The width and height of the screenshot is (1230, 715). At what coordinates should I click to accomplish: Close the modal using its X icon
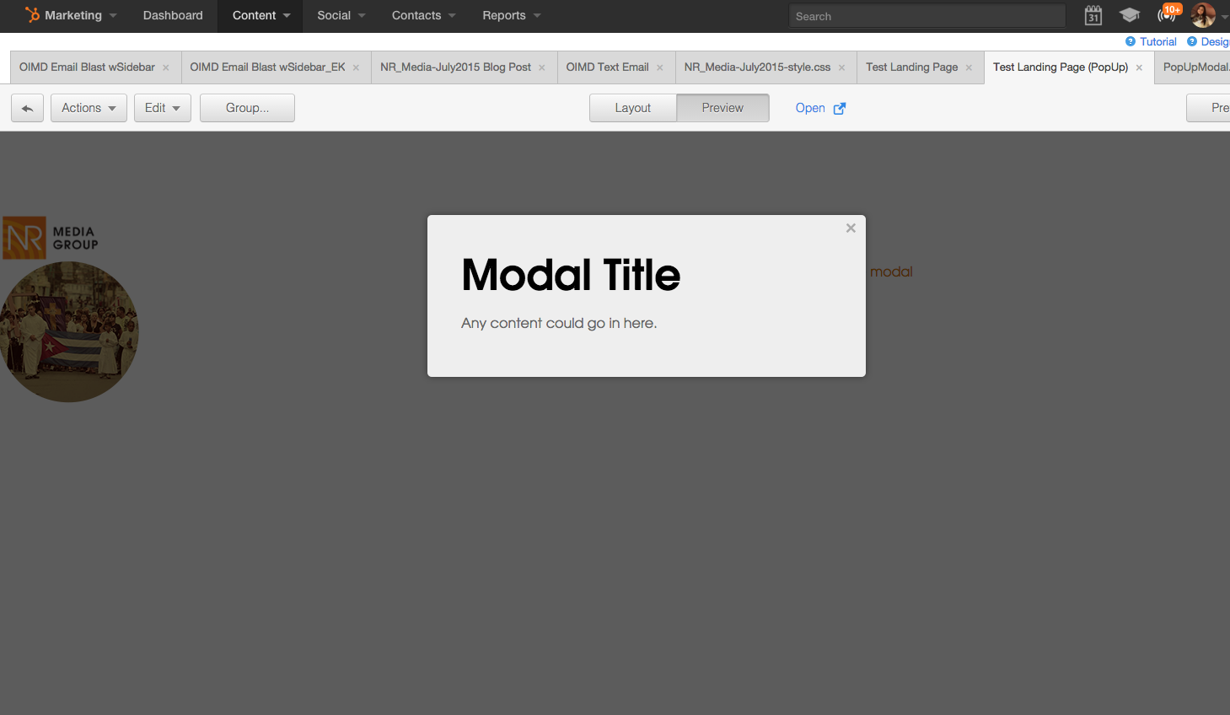pyautogui.click(x=850, y=228)
